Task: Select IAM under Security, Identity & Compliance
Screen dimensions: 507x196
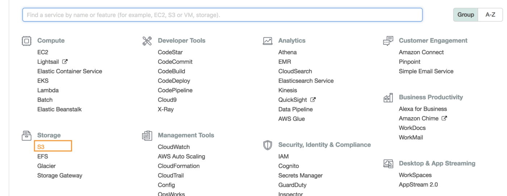Action: [283, 157]
